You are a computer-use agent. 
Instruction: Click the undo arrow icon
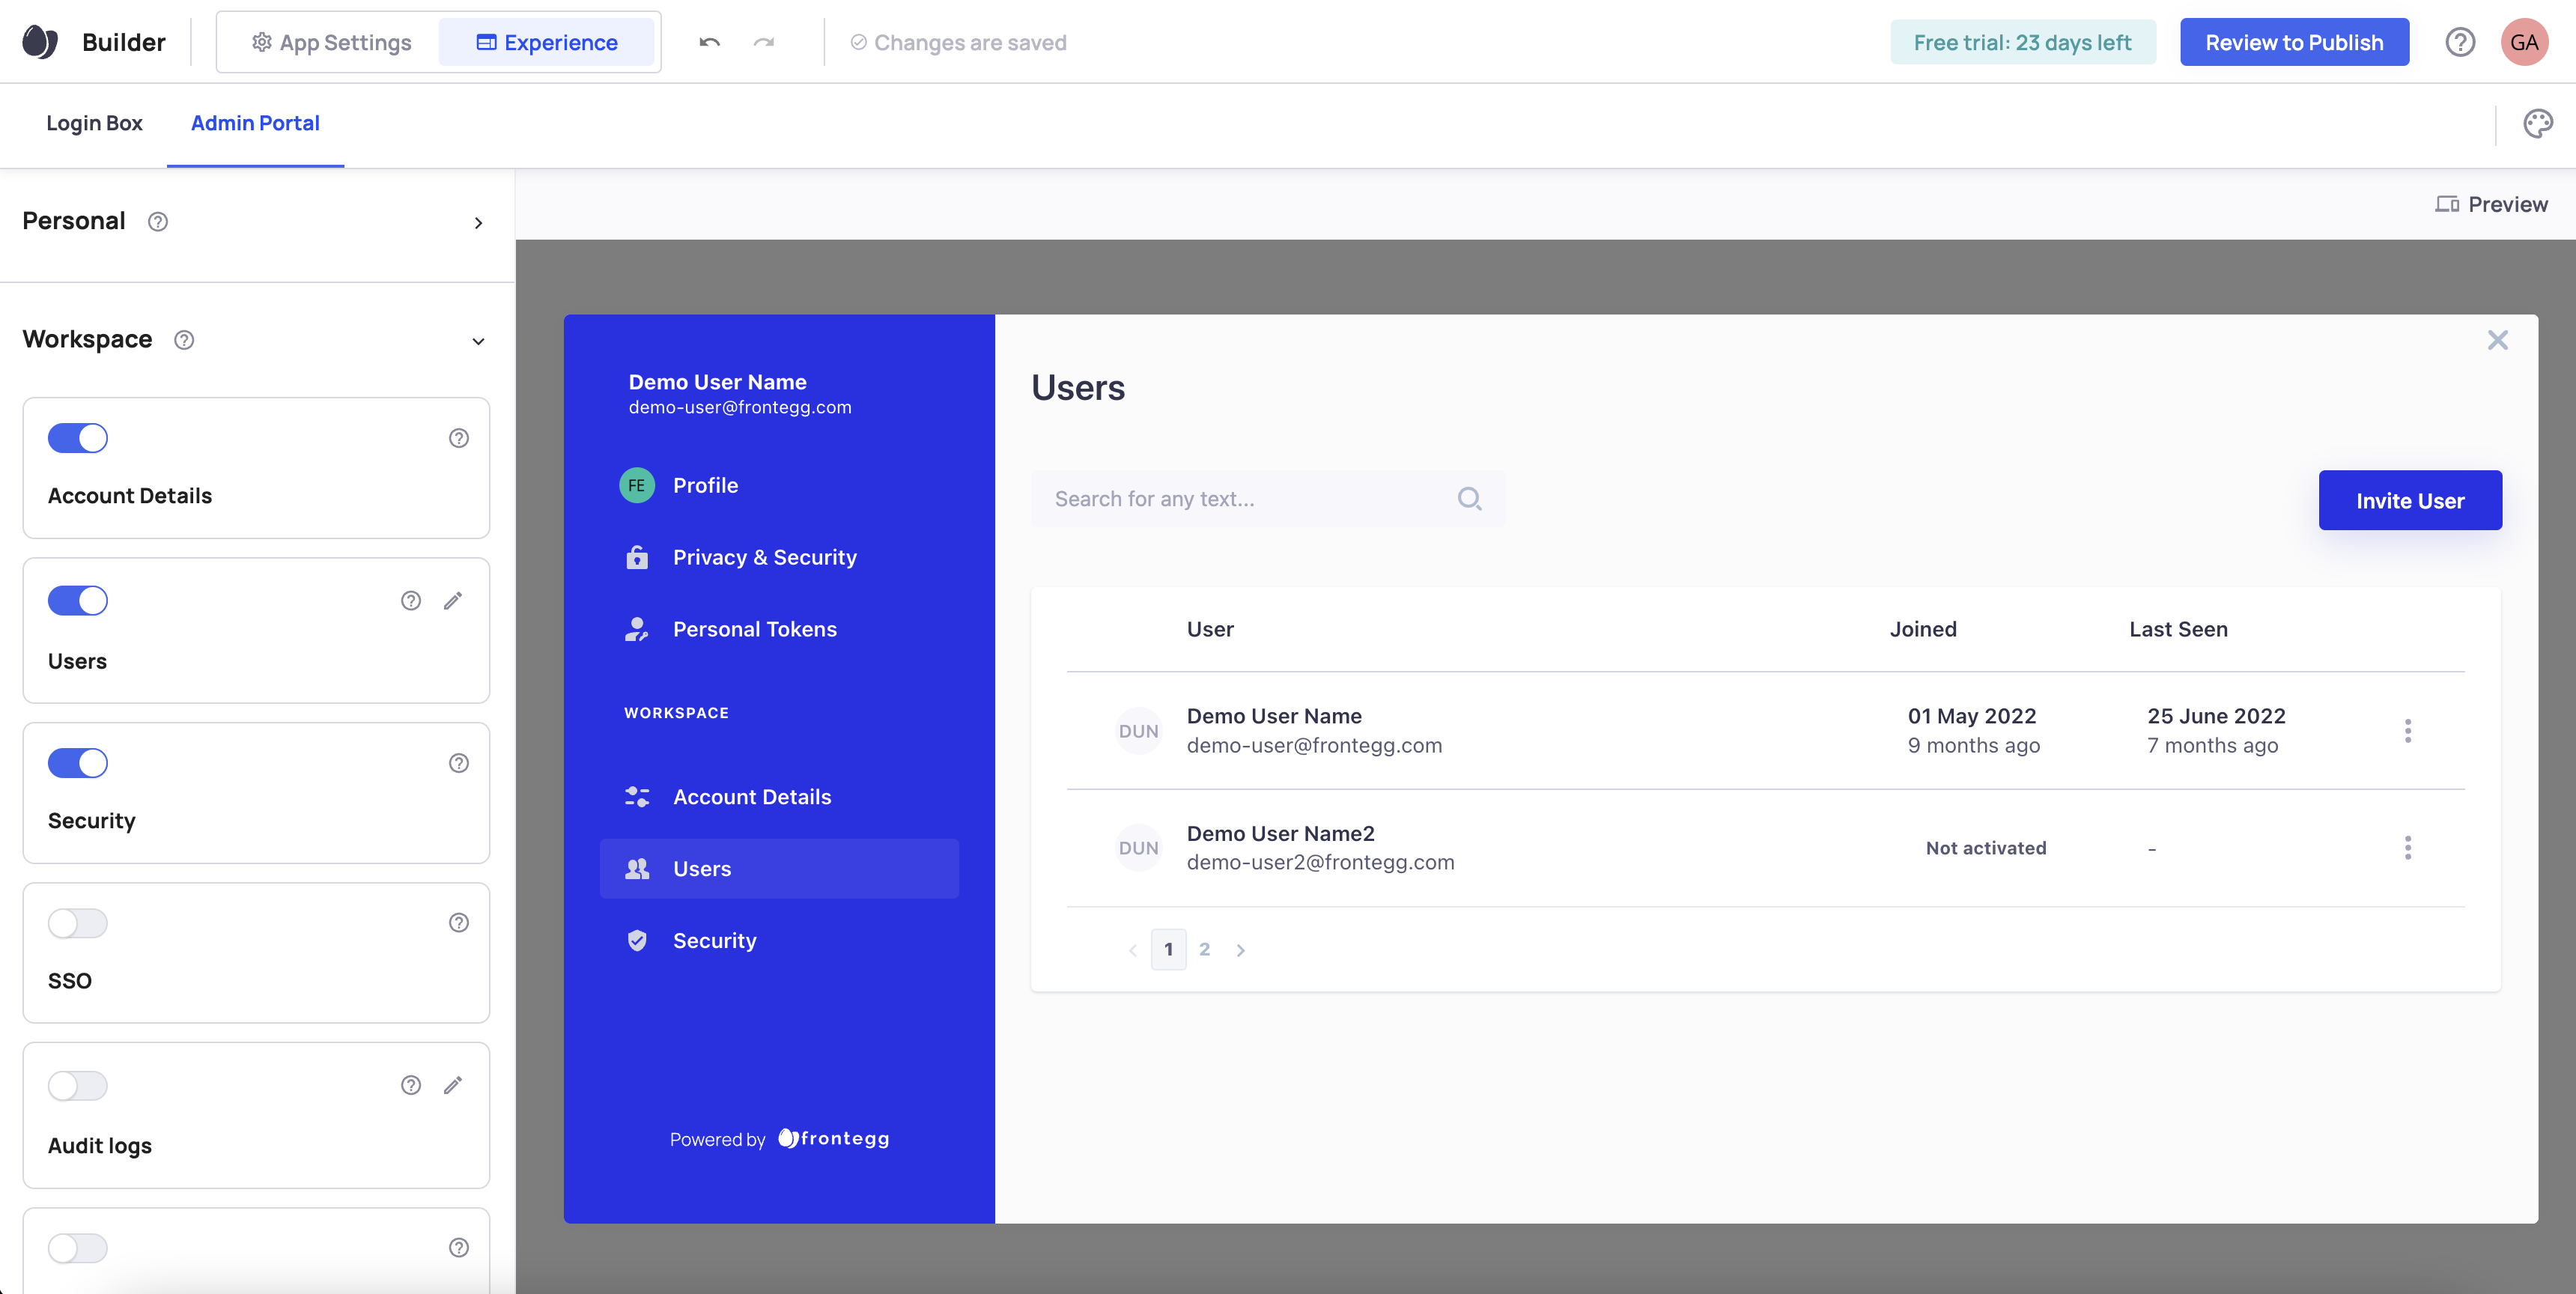pyautogui.click(x=709, y=42)
